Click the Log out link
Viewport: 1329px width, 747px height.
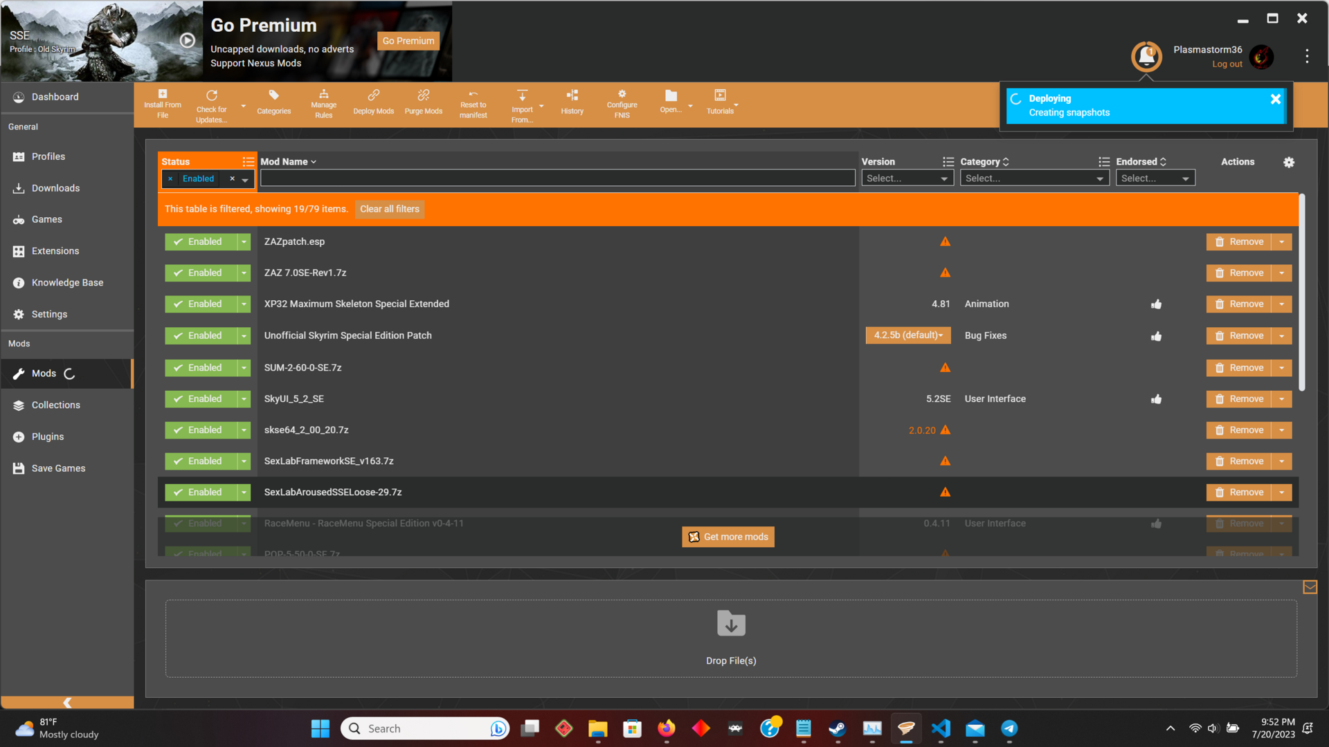click(x=1227, y=64)
